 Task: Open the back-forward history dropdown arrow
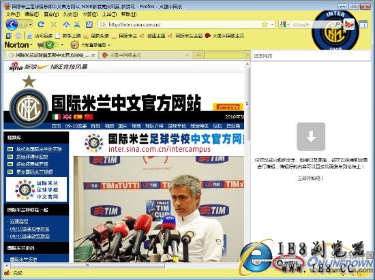pyautogui.click(x=31, y=25)
